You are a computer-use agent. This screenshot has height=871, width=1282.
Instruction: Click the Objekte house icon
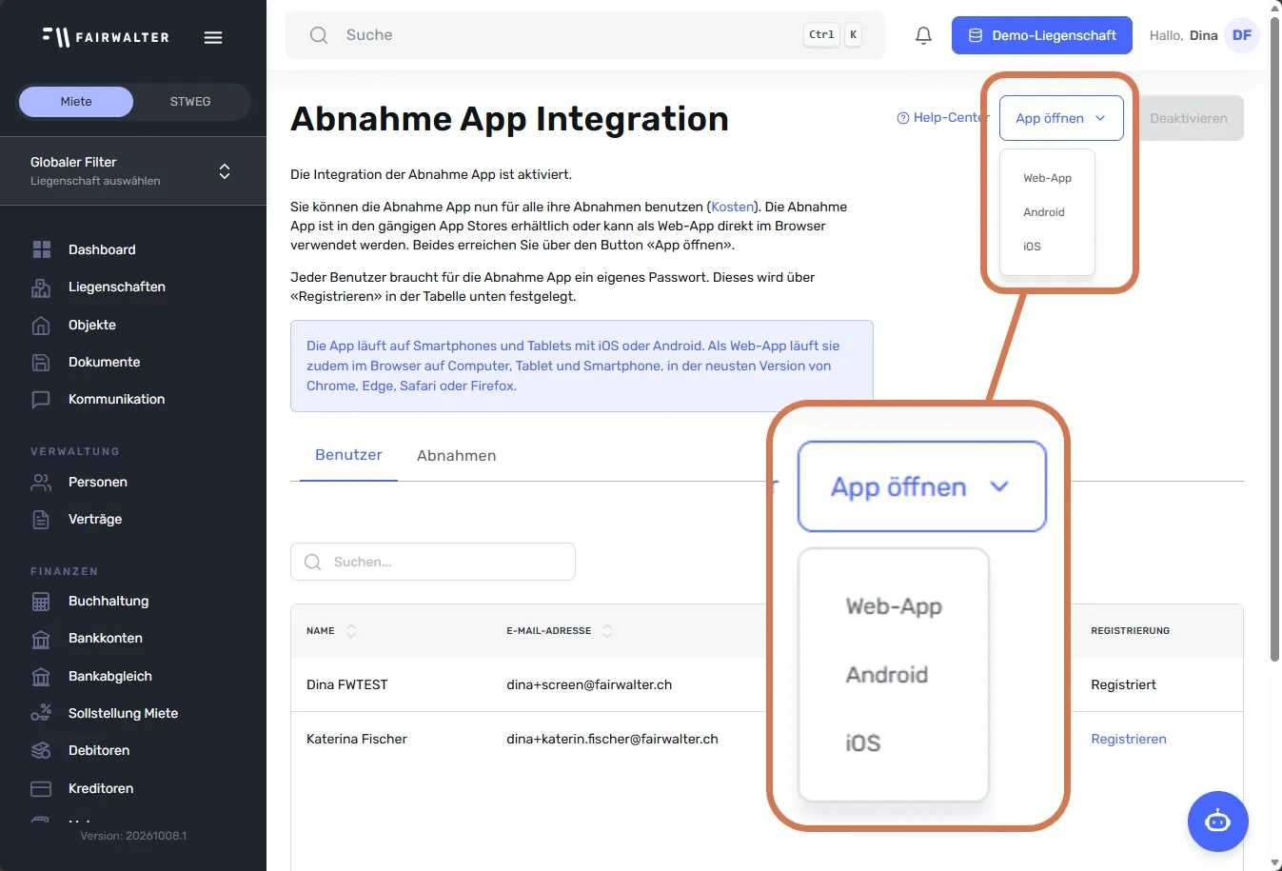coord(41,326)
